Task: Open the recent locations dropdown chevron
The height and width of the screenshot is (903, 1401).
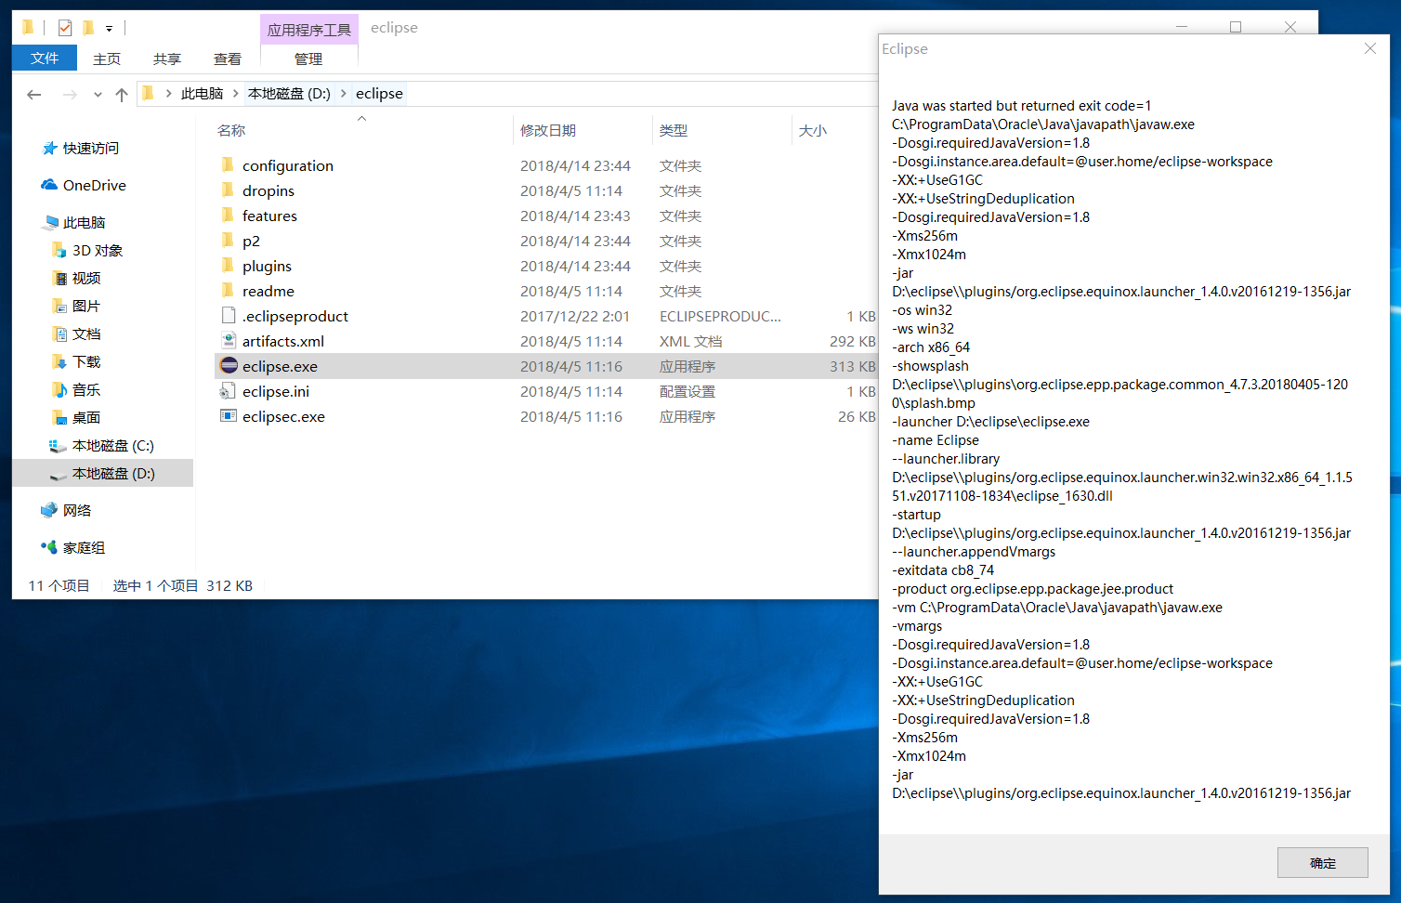Action: [x=98, y=95]
